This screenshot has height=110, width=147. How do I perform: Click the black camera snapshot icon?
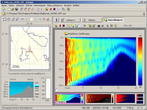(99, 26)
